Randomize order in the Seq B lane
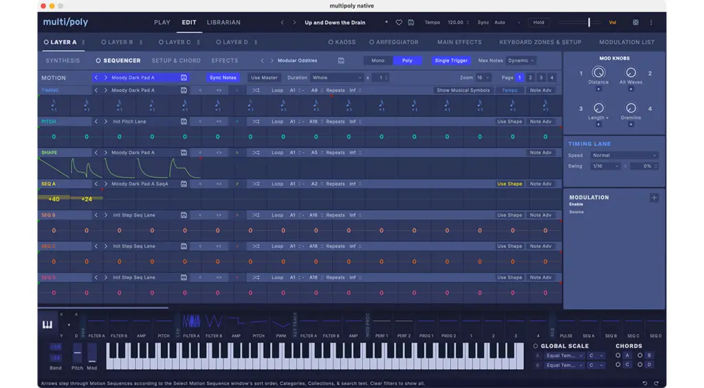 pos(256,216)
